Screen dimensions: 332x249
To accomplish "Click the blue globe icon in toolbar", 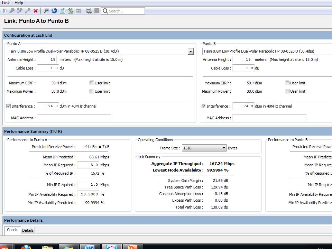I will [x=54, y=11].
